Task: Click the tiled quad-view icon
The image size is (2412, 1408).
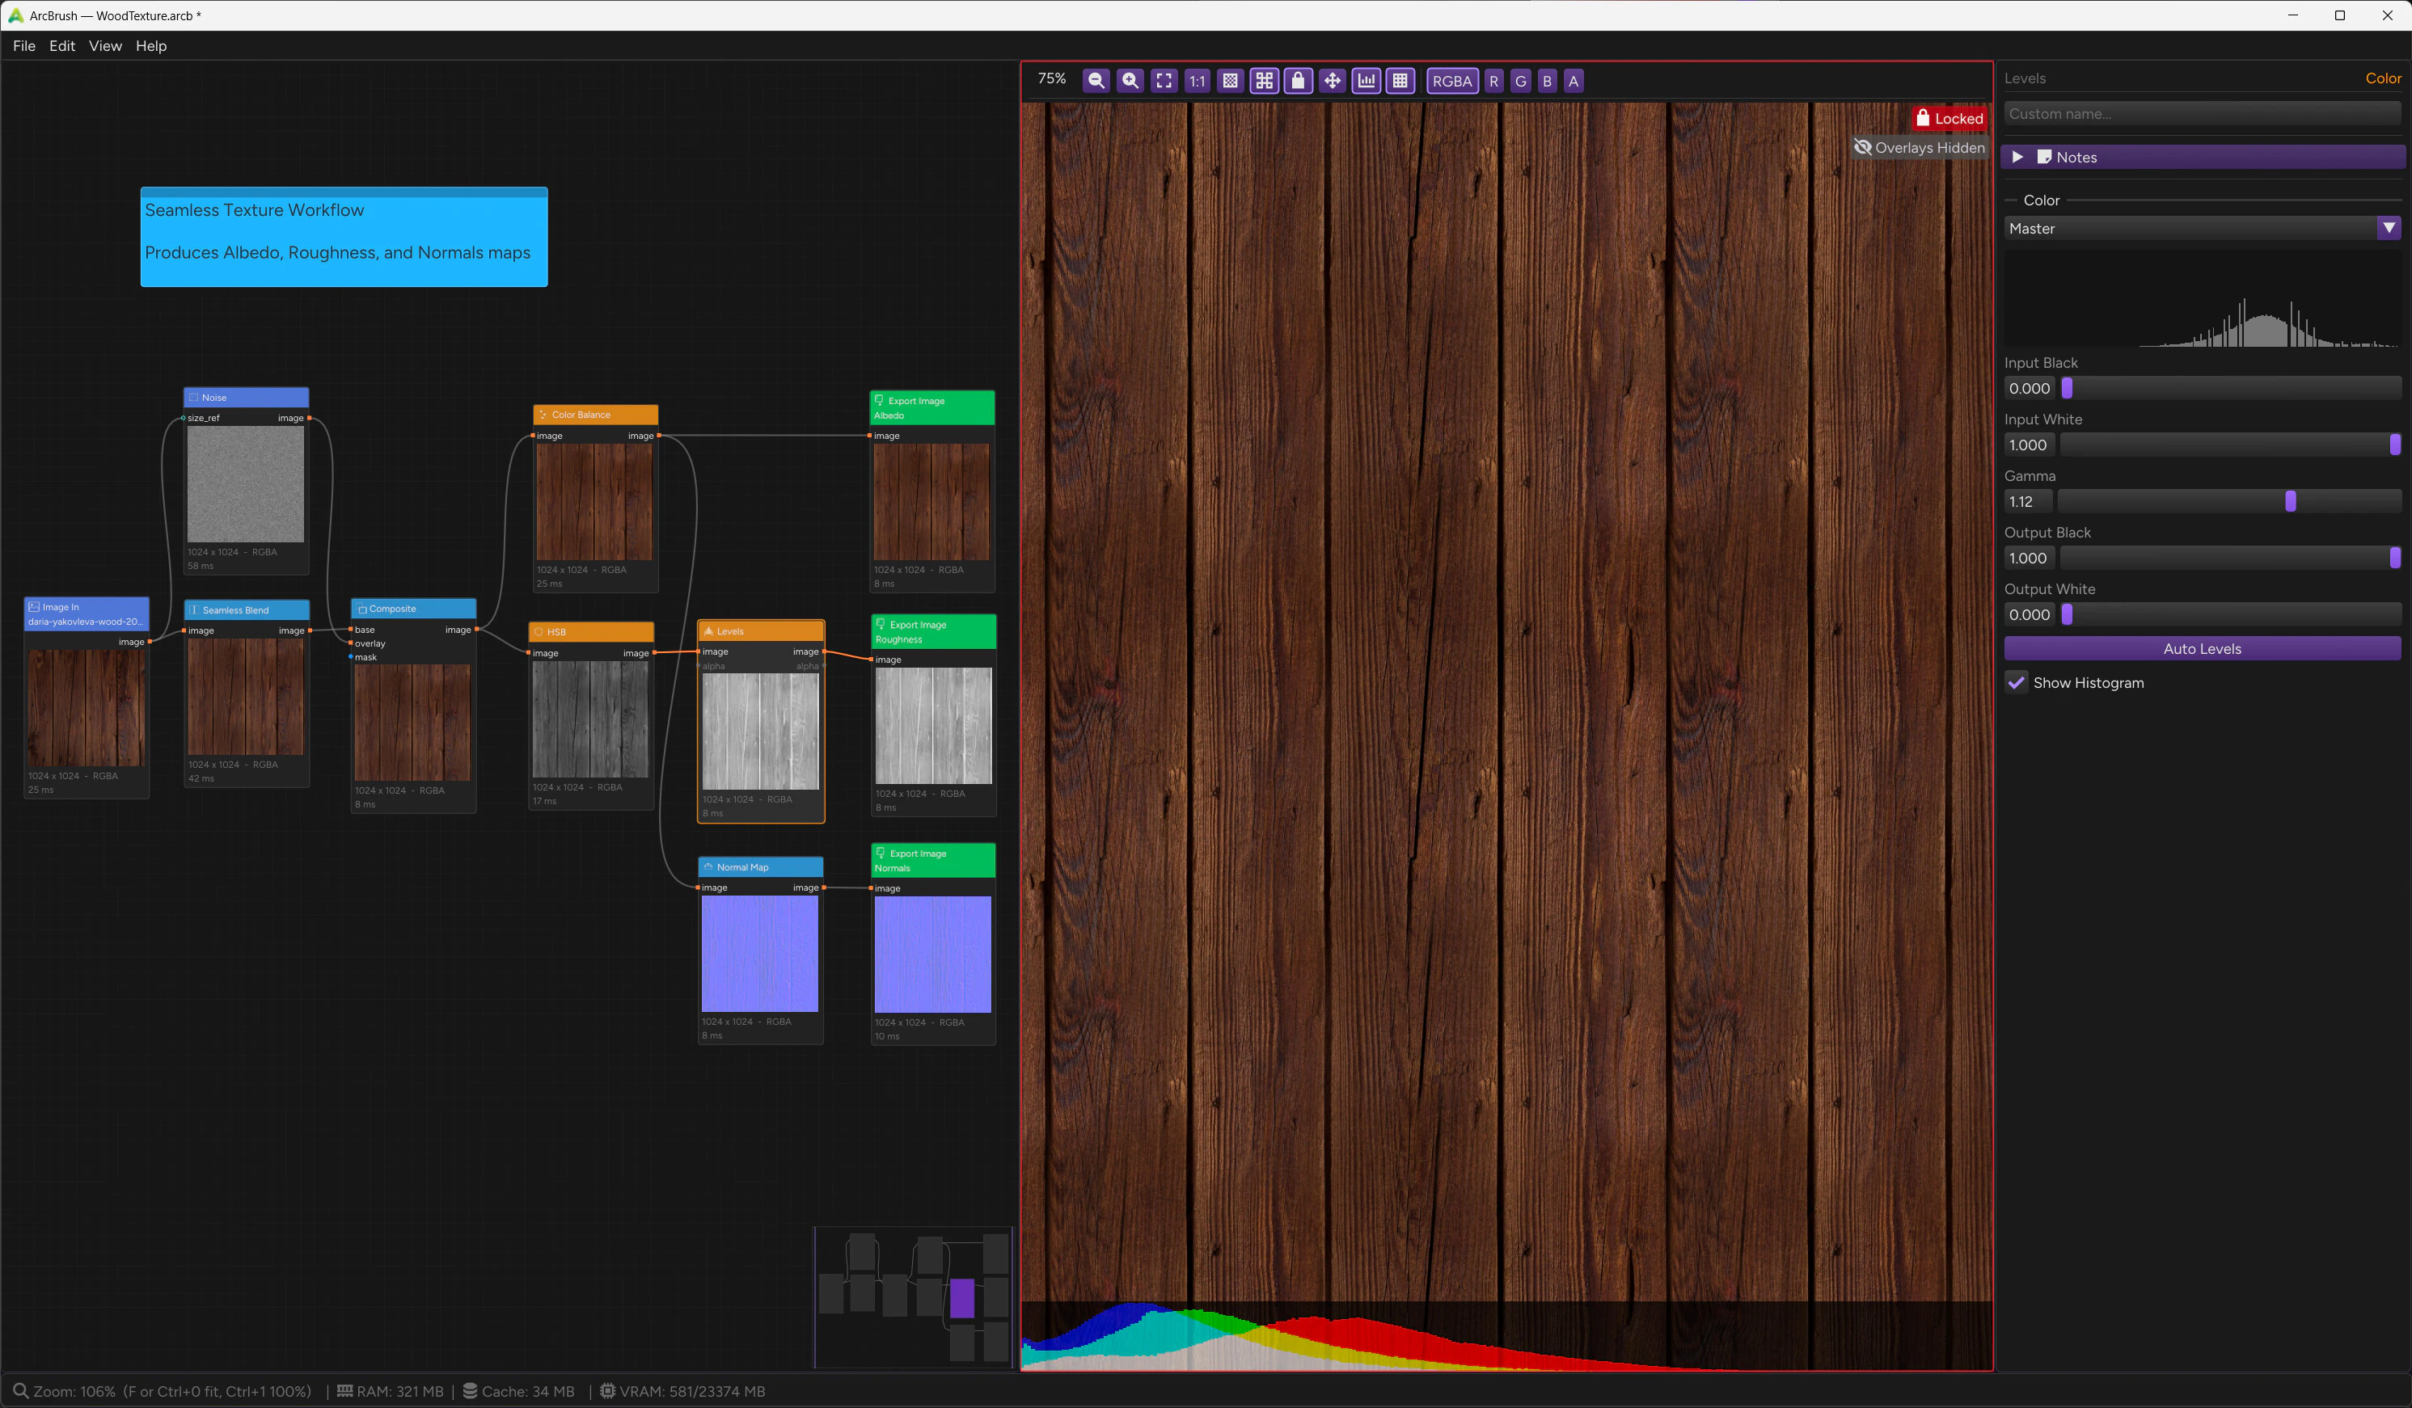Action: [1264, 80]
